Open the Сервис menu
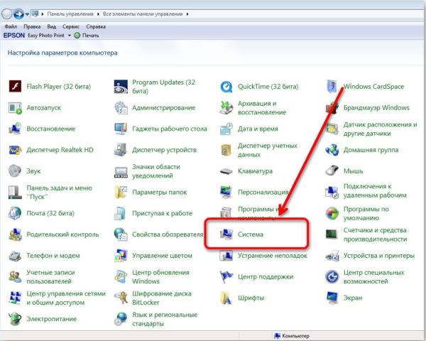Viewport: 426px width, 341px height. tap(71, 27)
